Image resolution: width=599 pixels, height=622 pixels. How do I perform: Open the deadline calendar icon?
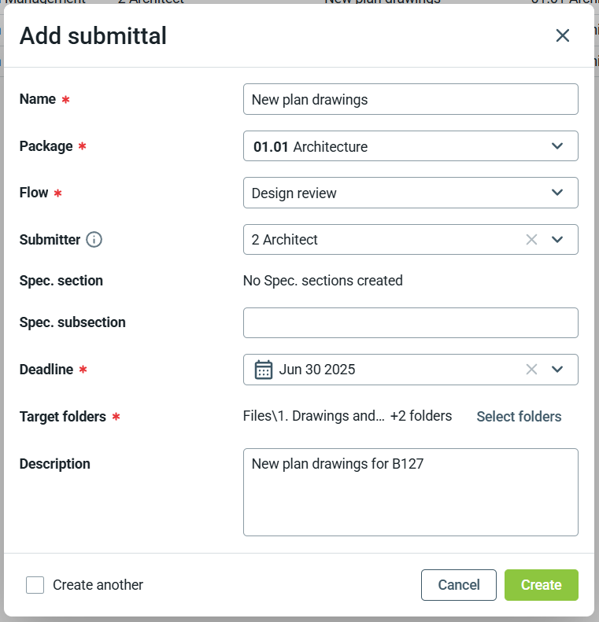click(x=264, y=370)
